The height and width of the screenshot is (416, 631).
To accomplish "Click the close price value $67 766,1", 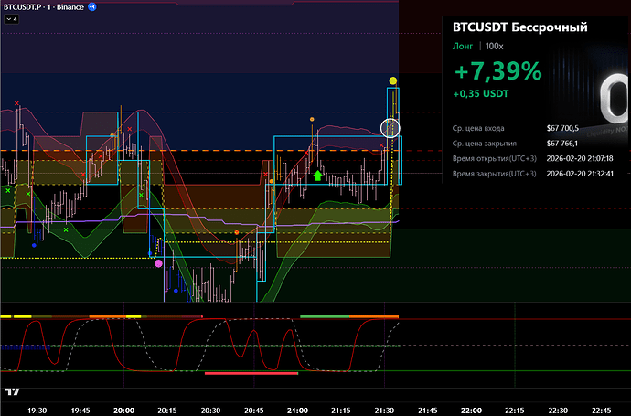I will (564, 143).
